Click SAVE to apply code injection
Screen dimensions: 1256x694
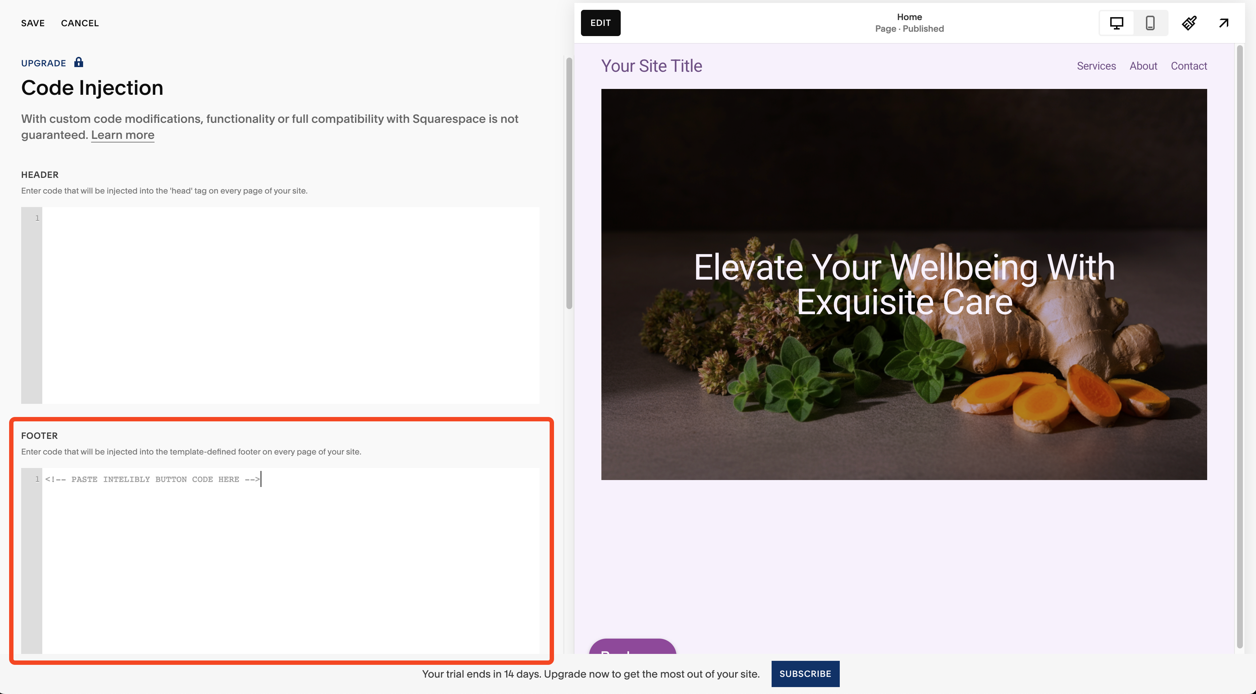(x=33, y=23)
